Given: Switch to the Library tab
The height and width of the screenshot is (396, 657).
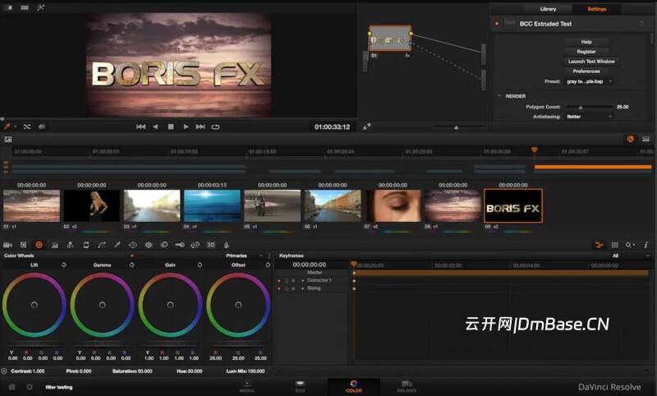Looking at the screenshot, I should 548,9.
